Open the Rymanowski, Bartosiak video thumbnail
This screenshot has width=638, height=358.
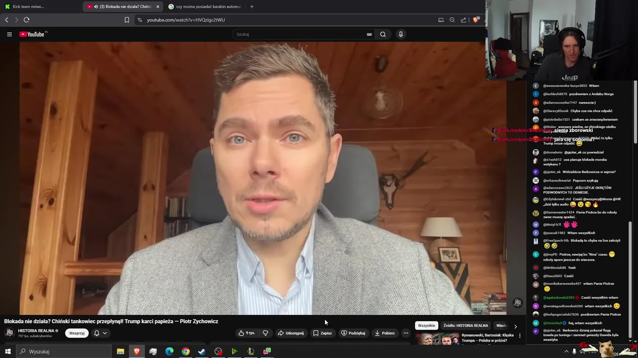tap(438, 340)
